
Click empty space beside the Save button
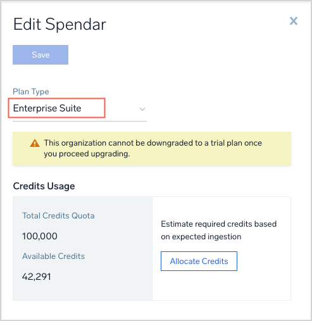point(169,54)
